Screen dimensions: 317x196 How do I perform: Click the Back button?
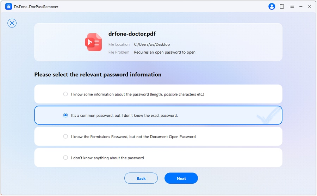[x=141, y=178]
